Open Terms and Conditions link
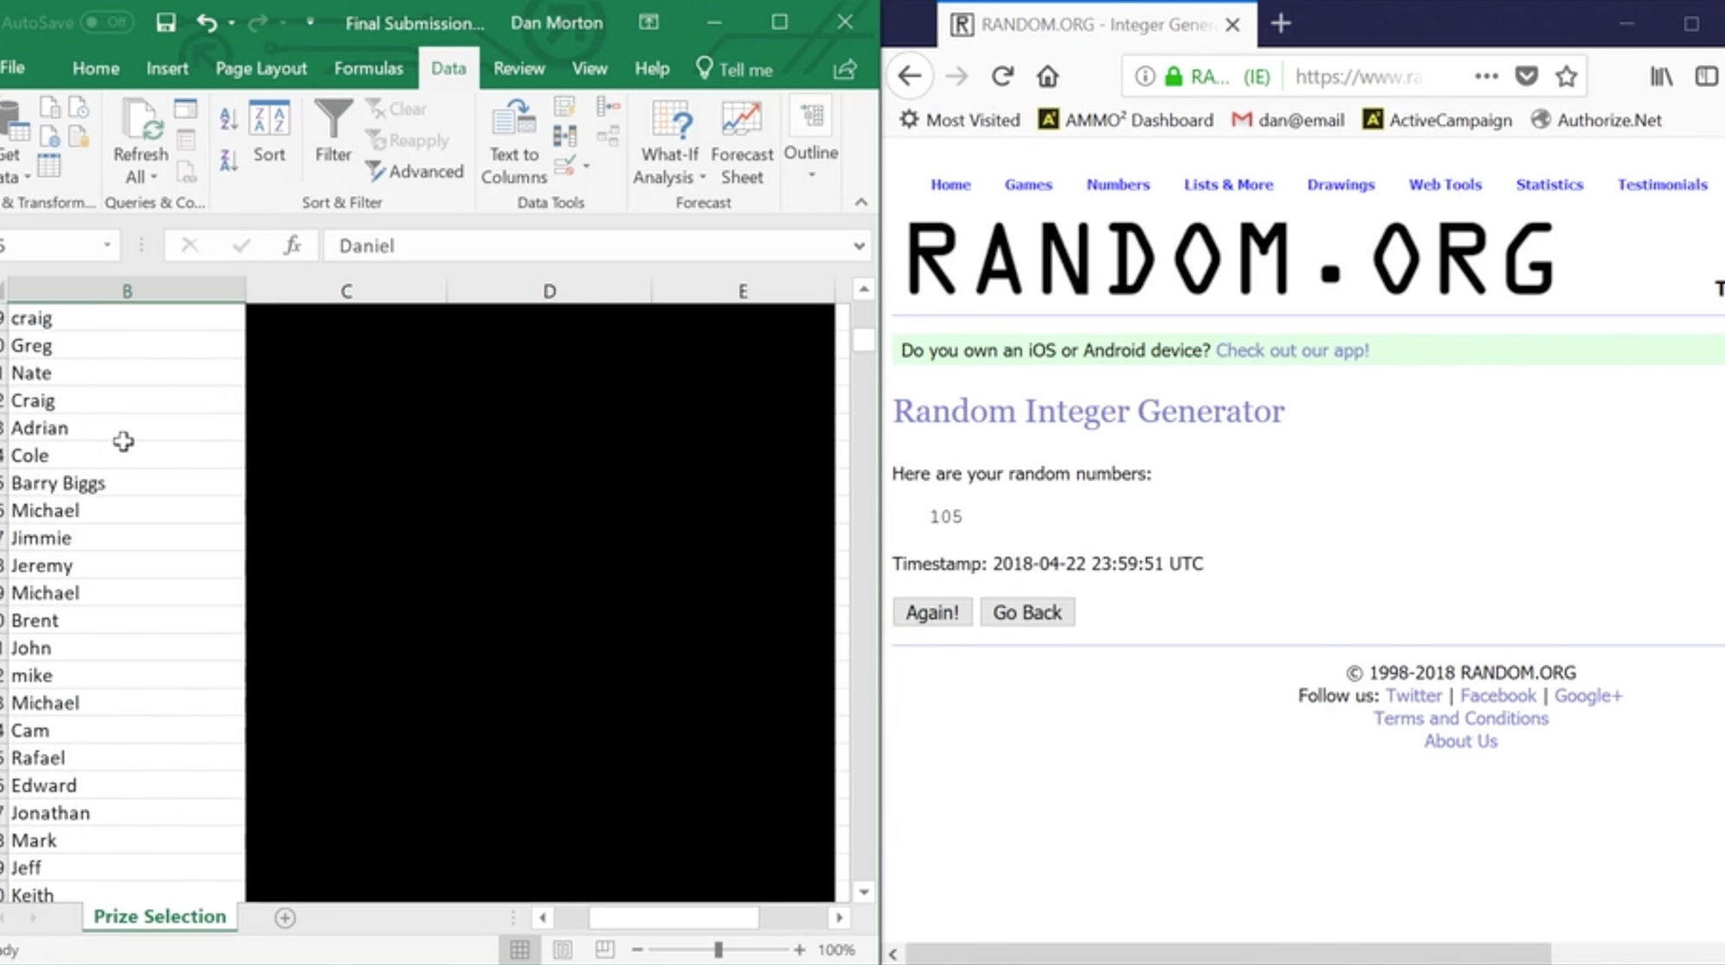Screen dimensions: 1725x965 point(1461,718)
